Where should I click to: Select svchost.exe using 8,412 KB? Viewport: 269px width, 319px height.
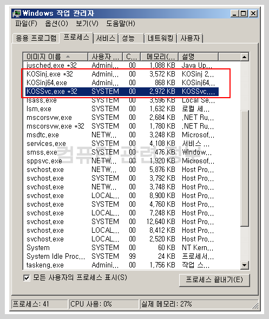(x=122, y=230)
